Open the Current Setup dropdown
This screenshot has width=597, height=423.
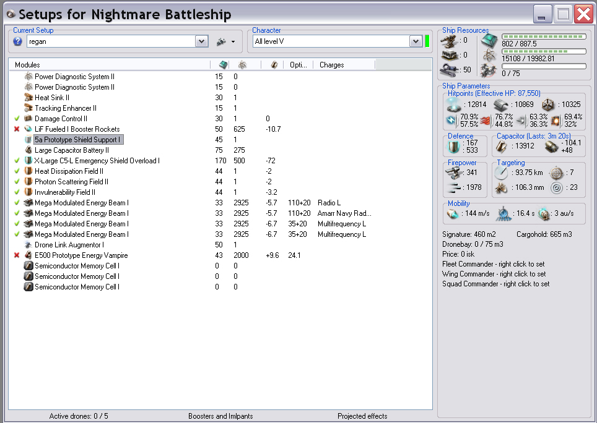201,41
